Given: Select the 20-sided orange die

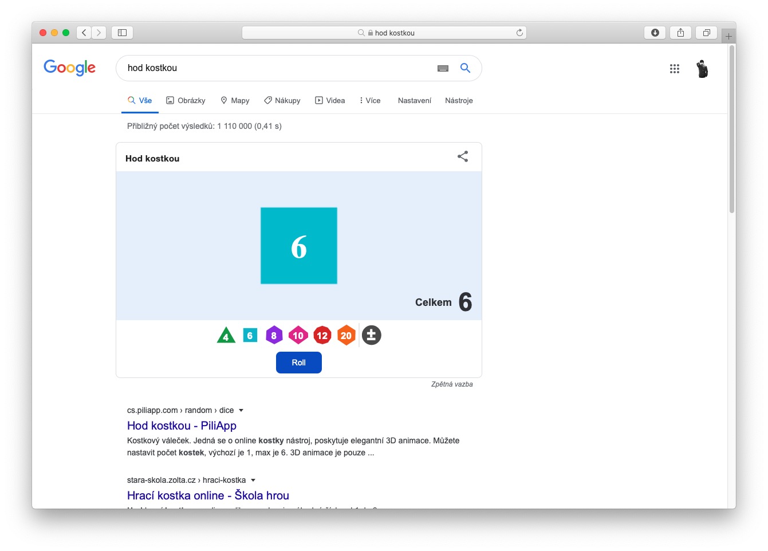Looking at the screenshot, I should (346, 335).
